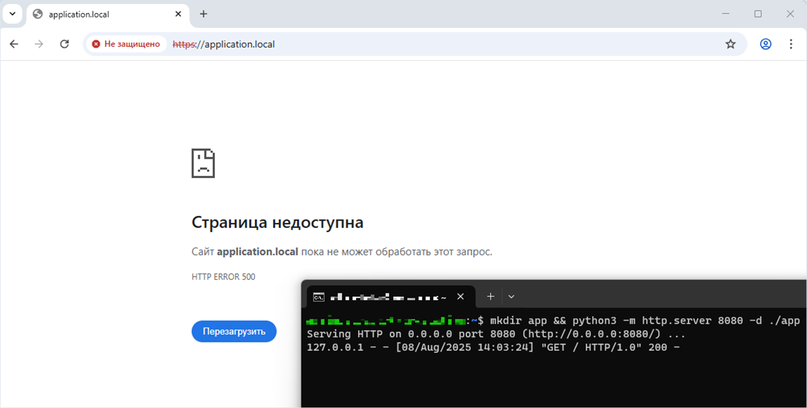Close the terminal tab
This screenshot has width=807, height=408.
point(460,296)
